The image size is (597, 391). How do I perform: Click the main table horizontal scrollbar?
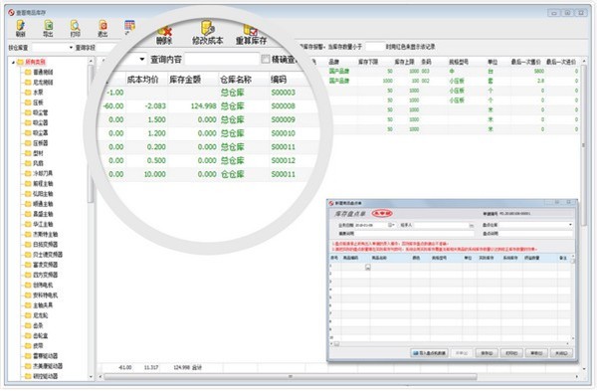point(291,377)
